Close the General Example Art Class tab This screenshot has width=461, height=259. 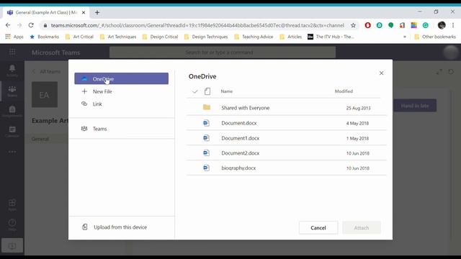84,12
